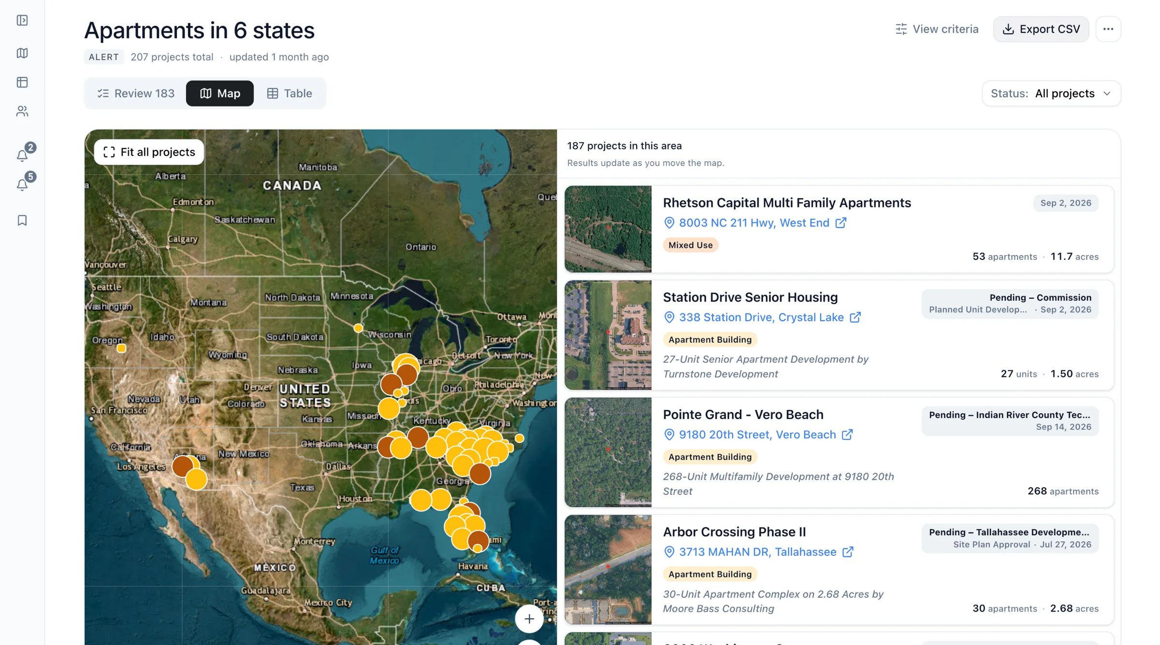Viewport: 1160px width, 645px height.
Task: Click Pointe Grand Vero Beach aerial thumbnail
Action: point(608,452)
